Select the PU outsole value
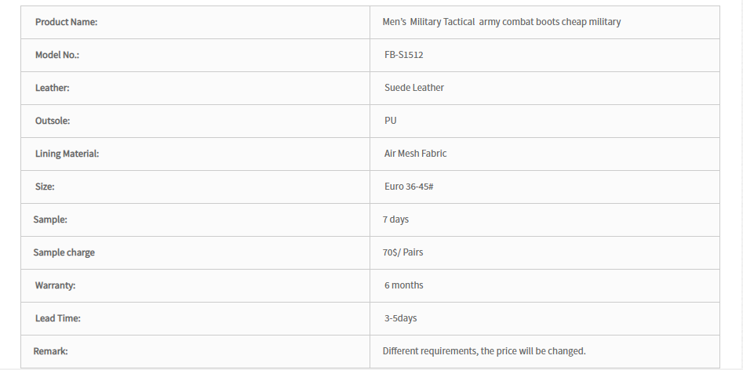Viewport: 743px width, 370px height. (391, 121)
